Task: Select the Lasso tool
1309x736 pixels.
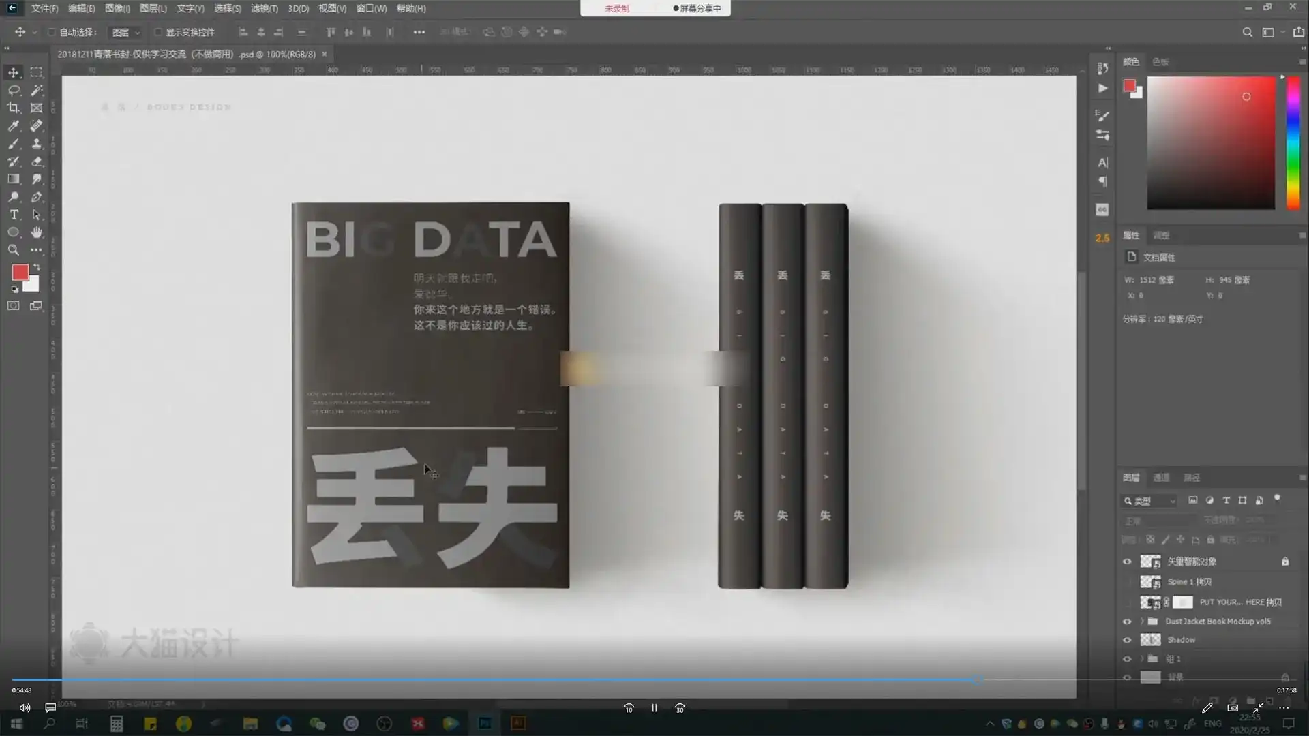Action: pyautogui.click(x=14, y=90)
